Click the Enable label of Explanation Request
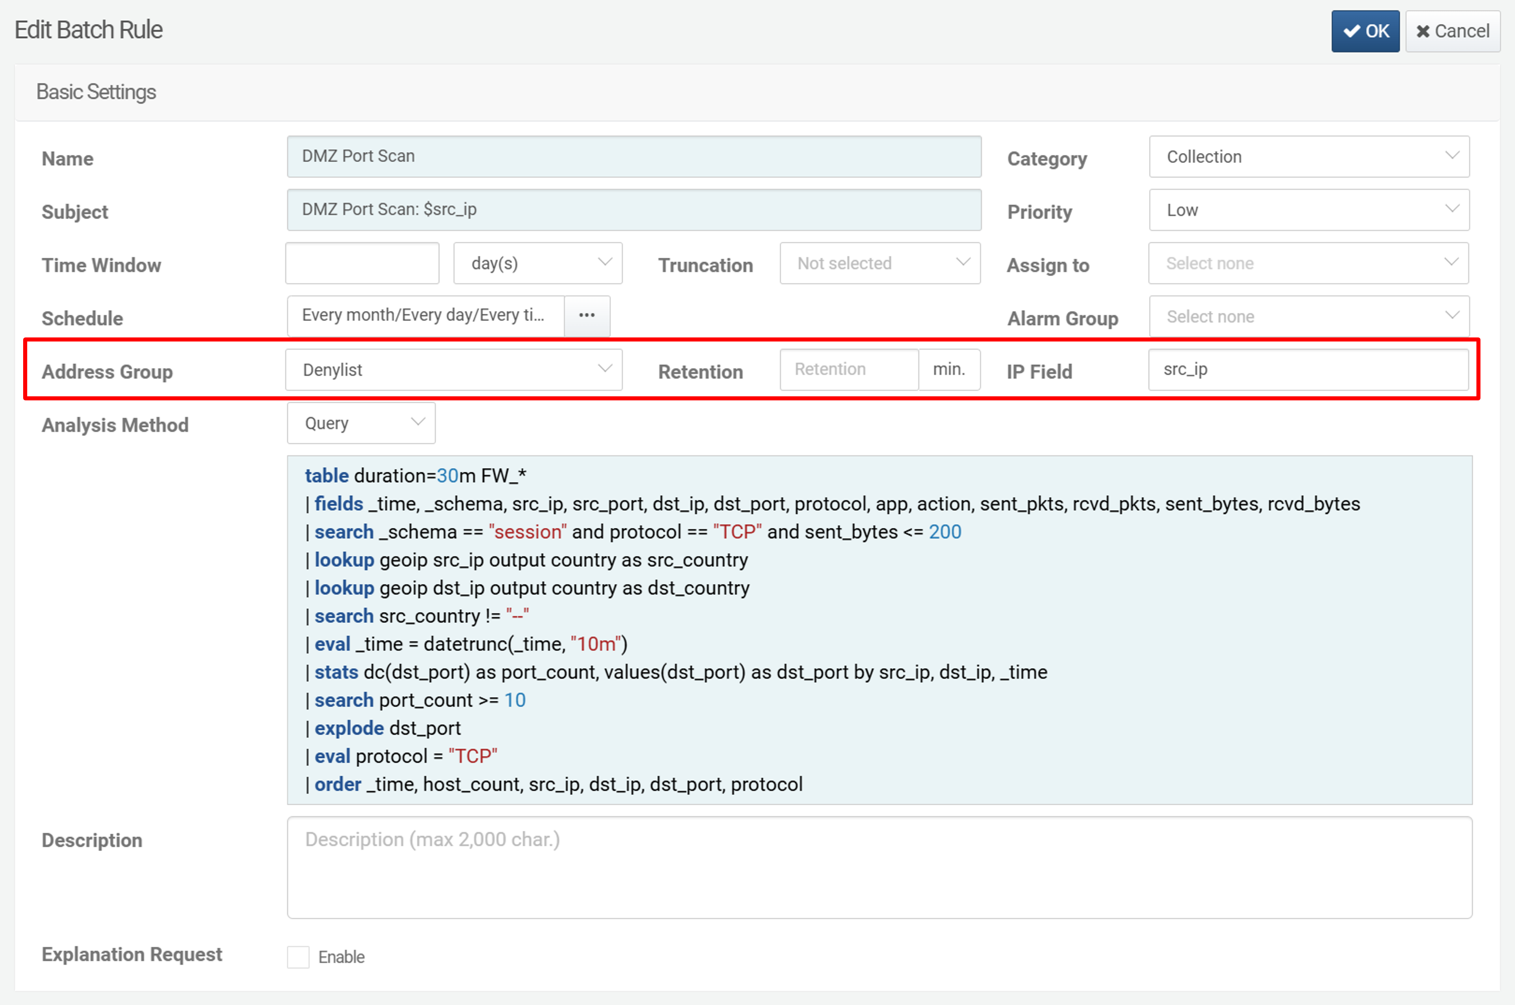This screenshot has width=1515, height=1005. coord(342,957)
